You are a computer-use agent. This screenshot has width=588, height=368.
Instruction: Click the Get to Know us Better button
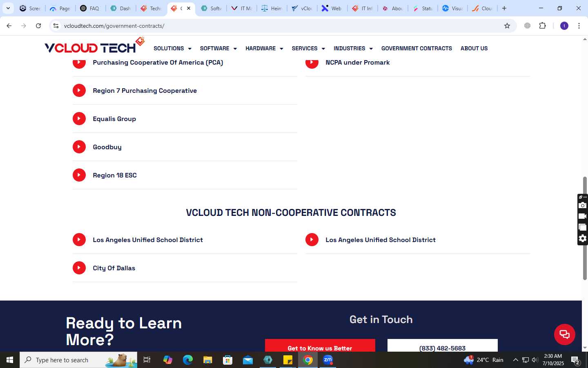click(x=320, y=346)
